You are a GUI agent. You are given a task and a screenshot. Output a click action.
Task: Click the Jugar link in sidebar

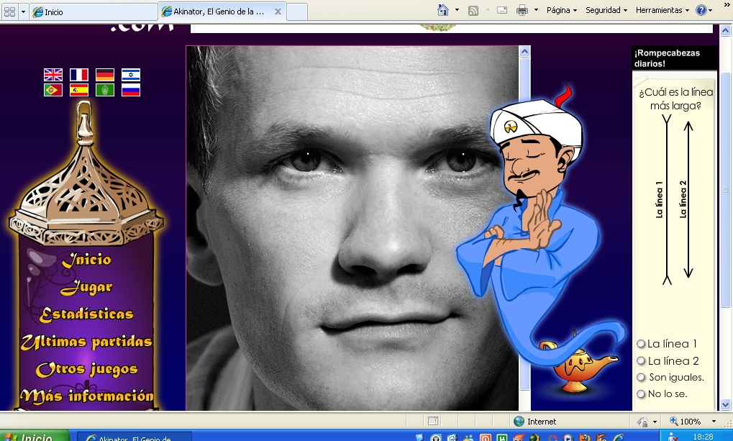[86, 288]
